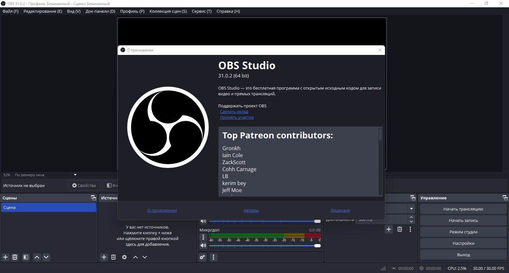The image size is (509, 273).
Task: Open source properties gear in sources toolbar
Action: tap(124, 257)
